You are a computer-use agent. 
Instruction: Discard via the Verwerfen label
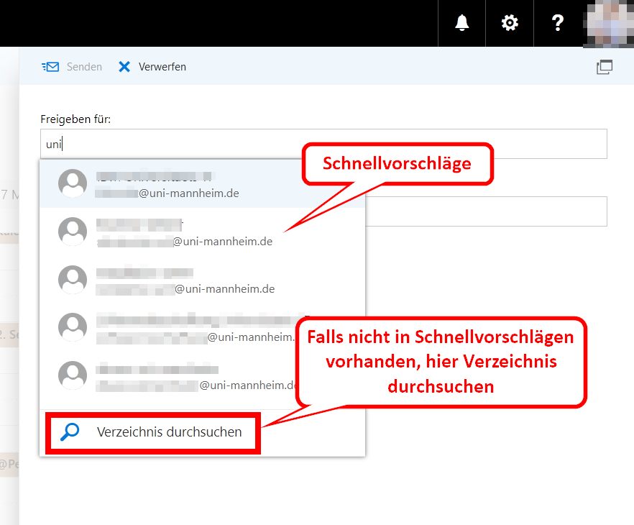(162, 67)
